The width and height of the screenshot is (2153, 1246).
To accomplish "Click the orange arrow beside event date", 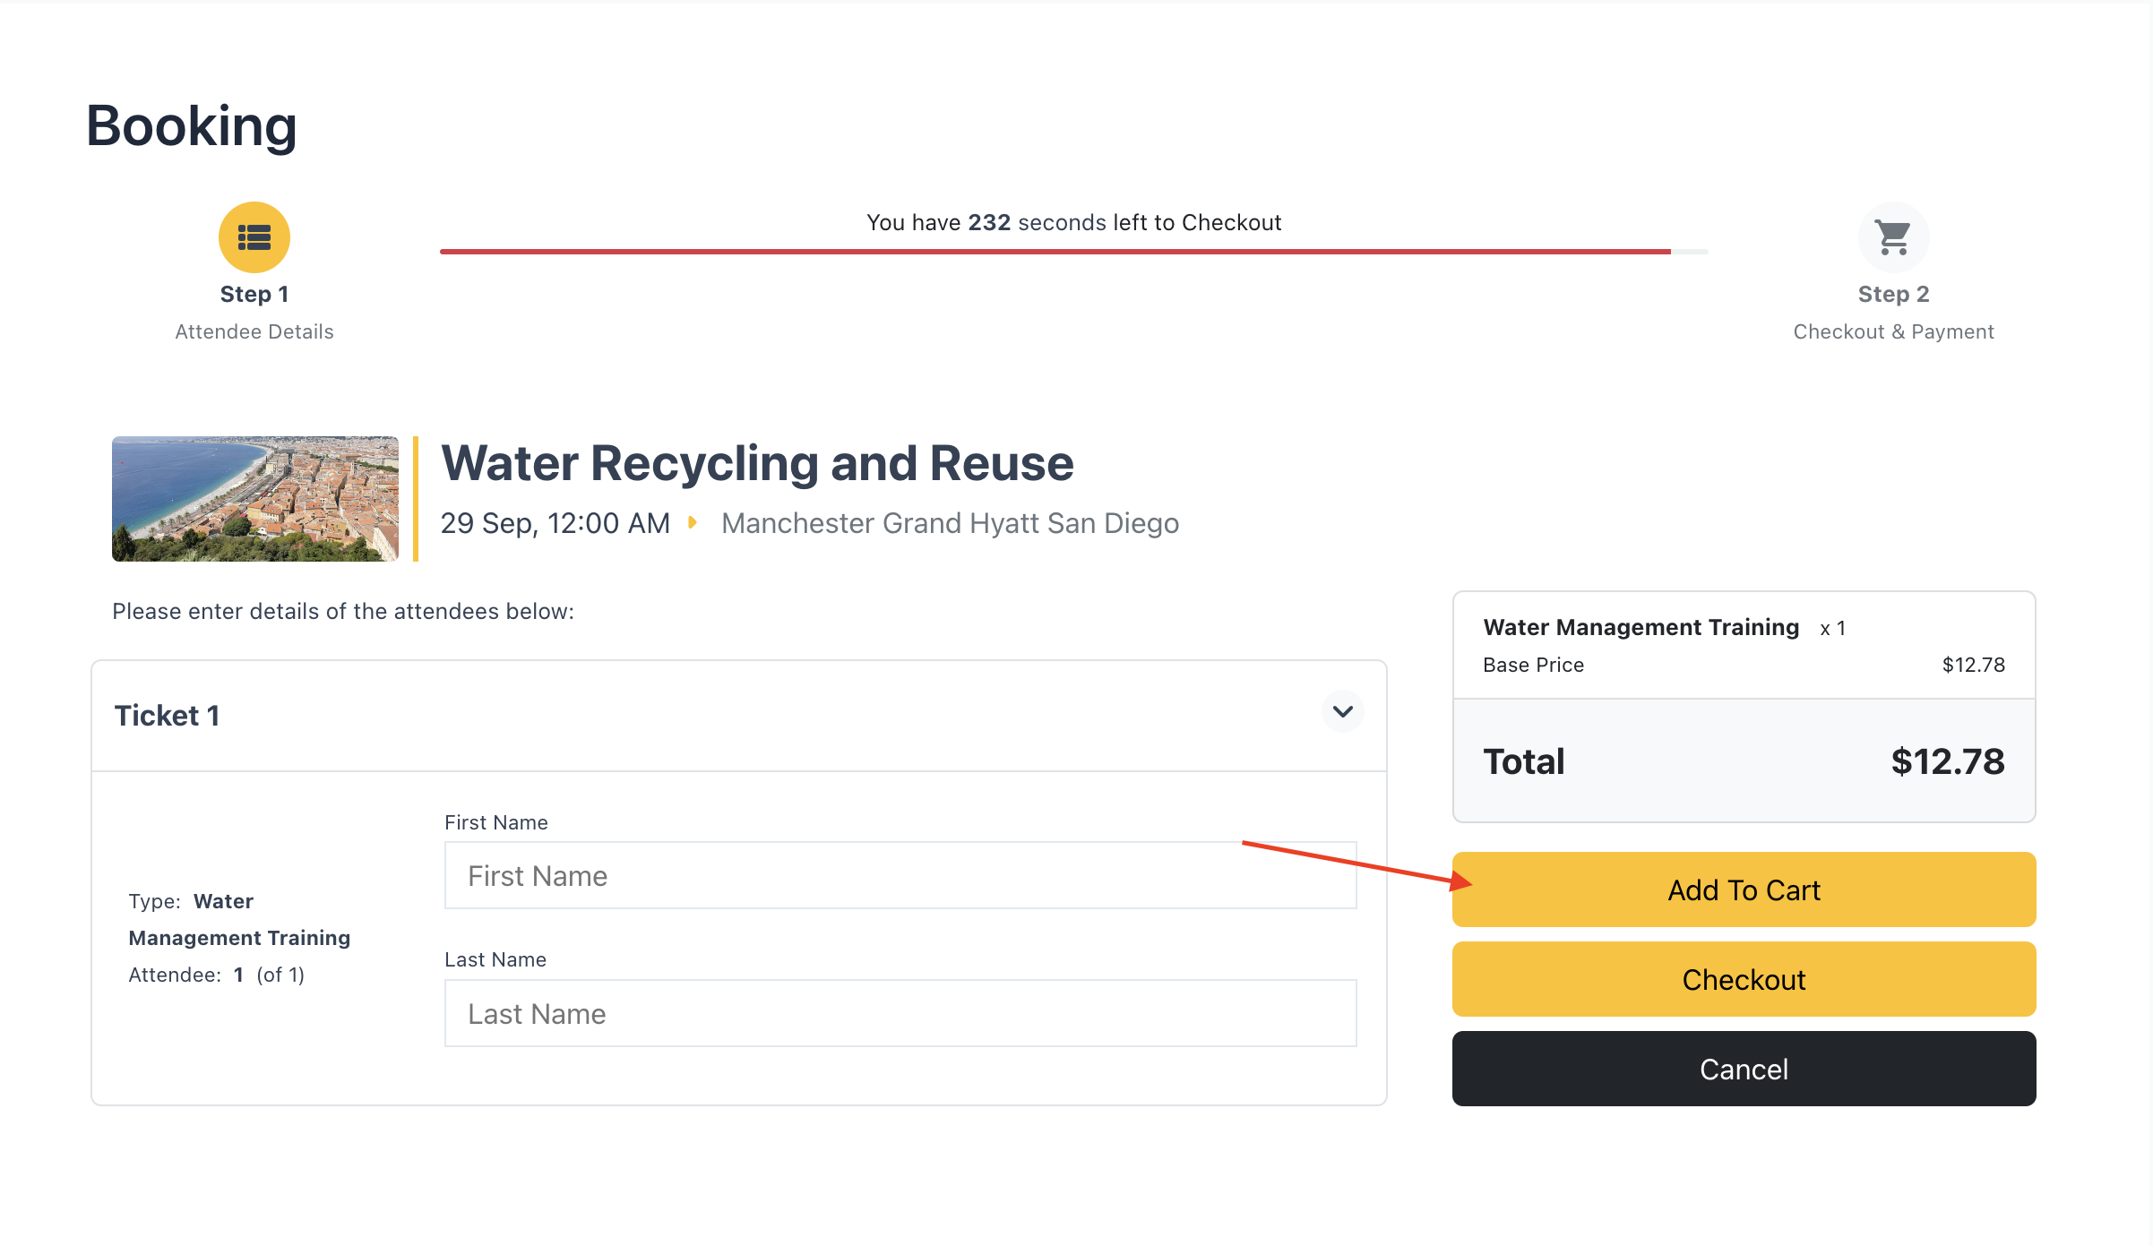I will (x=692, y=522).
